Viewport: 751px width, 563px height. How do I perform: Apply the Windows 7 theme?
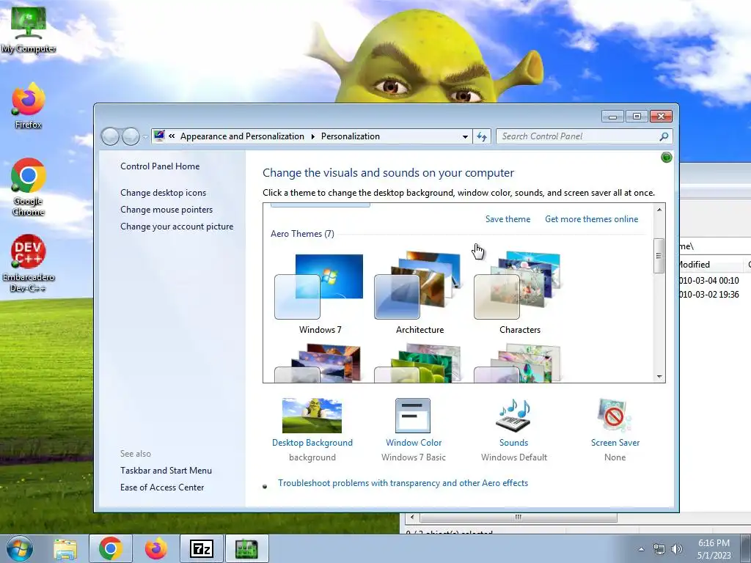[x=320, y=294]
